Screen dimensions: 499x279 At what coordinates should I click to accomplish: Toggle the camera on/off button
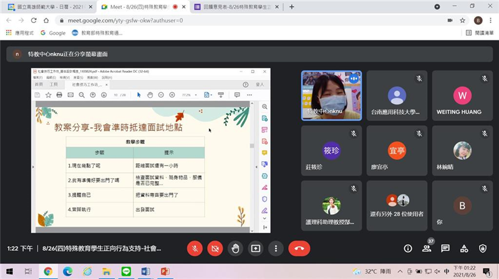click(x=215, y=248)
